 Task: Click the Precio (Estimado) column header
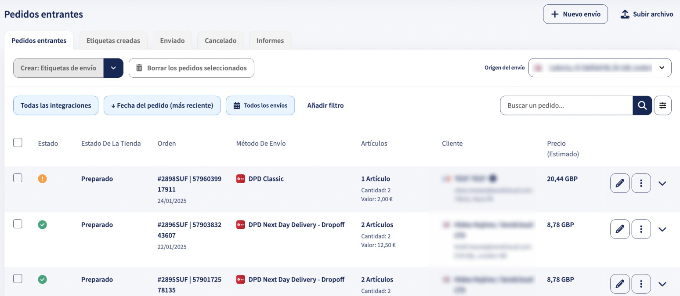coord(563,149)
